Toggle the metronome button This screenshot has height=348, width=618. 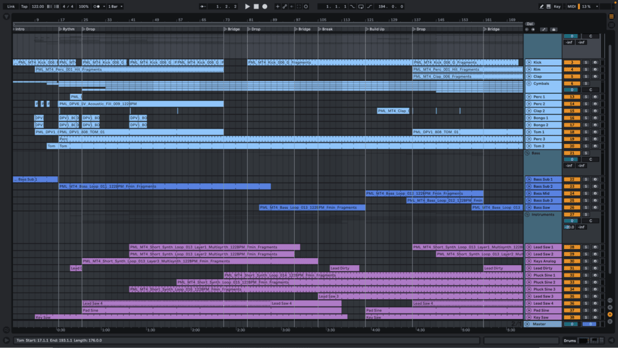pos(97,6)
